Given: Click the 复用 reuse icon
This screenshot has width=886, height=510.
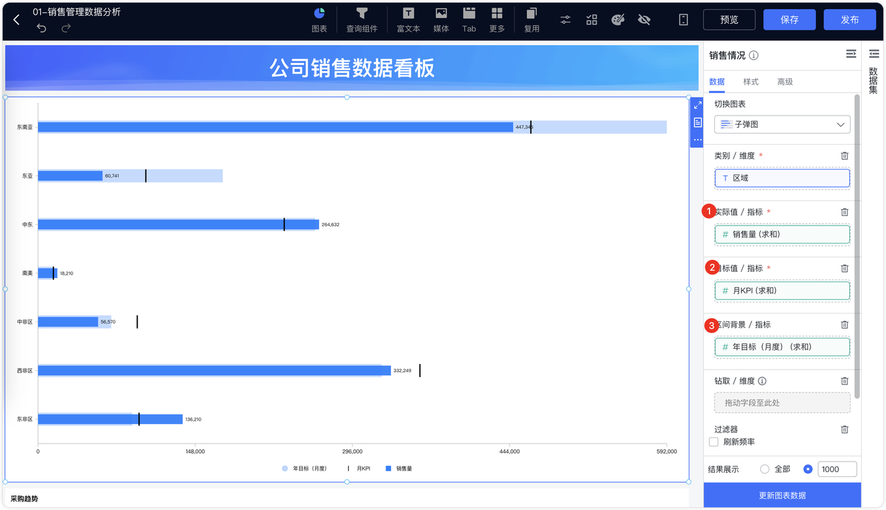Looking at the screenshot, I should 532,20.
